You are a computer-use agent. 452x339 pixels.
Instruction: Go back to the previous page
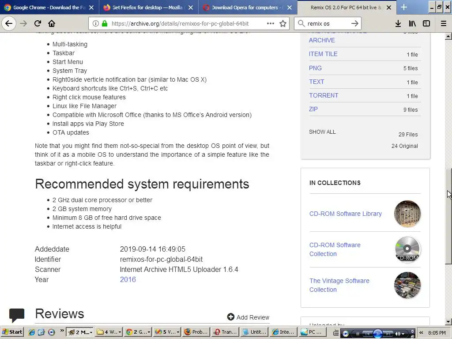tap(9, 23)
